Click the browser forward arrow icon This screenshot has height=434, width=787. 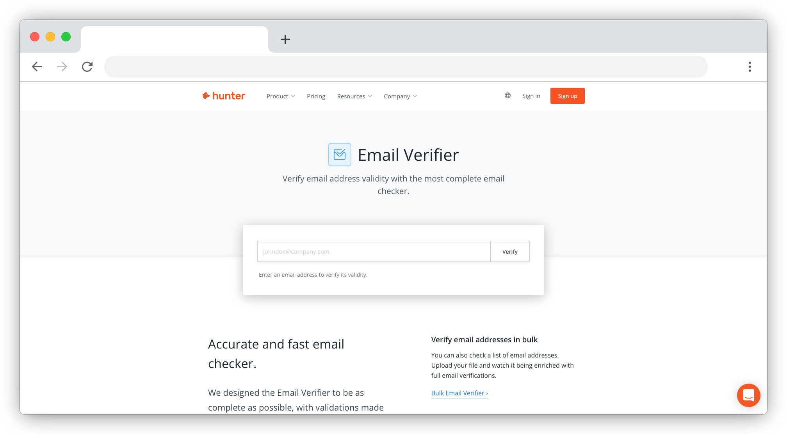tap(62, 66)
